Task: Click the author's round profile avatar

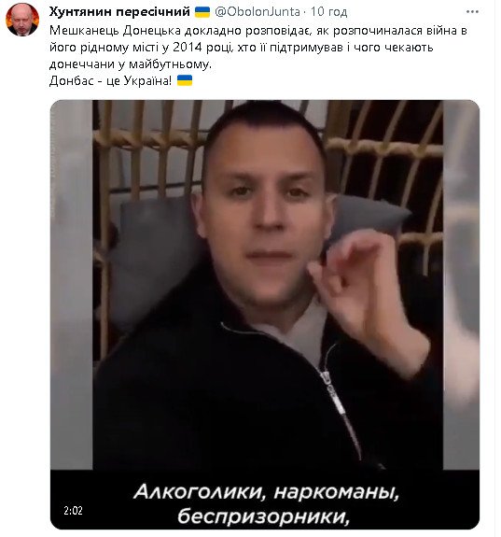Action: (22, 20)
